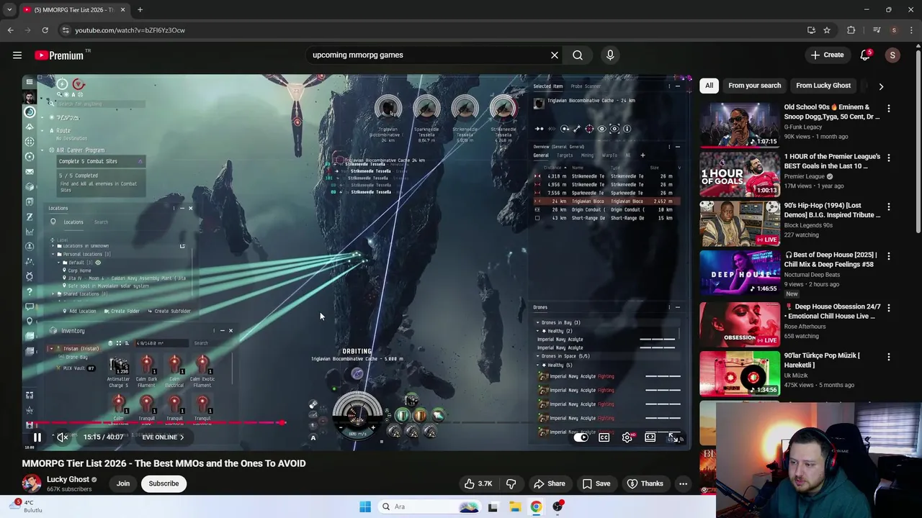Open a new browser tab
The width and height of the screenshot is (922, 518).
[140, 10]
